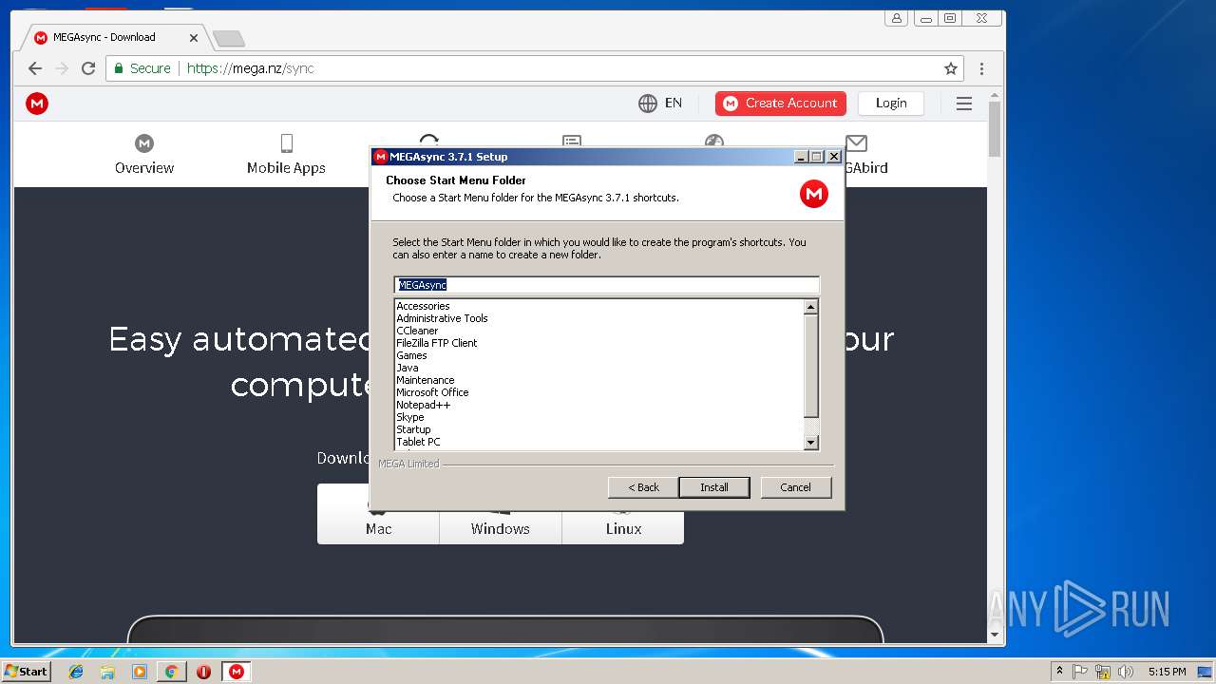Close the MEGAsync - Download tab
The image size is (1216, 684).
[194, 38]
